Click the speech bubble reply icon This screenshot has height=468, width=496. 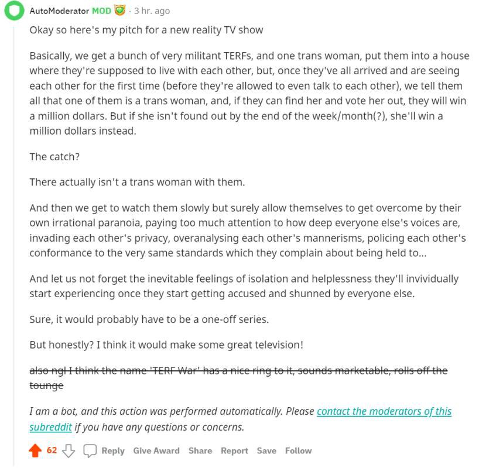point(90,450)
